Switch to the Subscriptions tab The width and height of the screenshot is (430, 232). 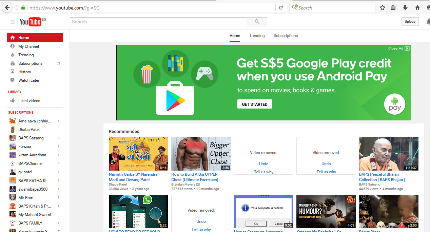(x=286, y=36)
